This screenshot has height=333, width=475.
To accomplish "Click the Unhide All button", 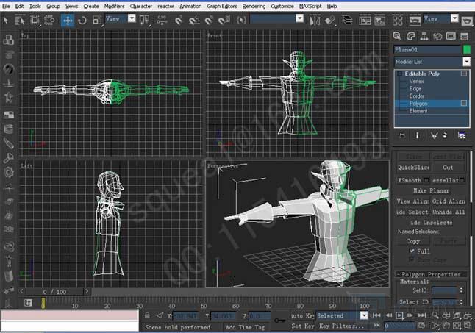I will pos(449,212).
